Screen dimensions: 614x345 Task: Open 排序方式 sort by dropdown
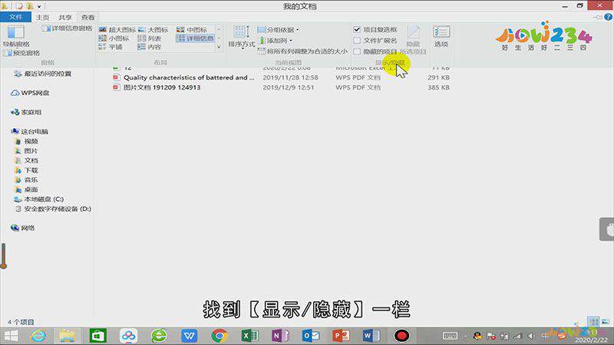click(241, 37)
